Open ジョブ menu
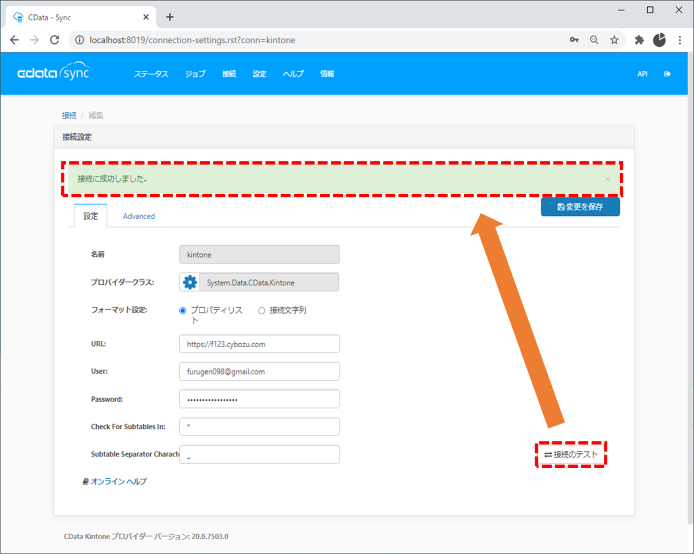This screenshot has width=694, height=554. tap(195, 74)
